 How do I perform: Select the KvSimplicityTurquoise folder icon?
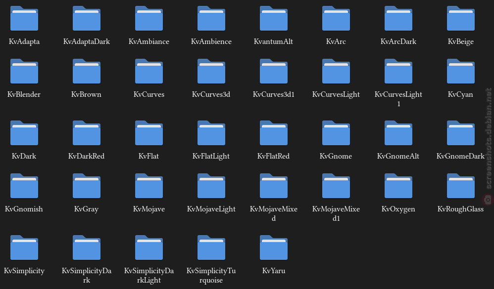[x=211, y=248]
